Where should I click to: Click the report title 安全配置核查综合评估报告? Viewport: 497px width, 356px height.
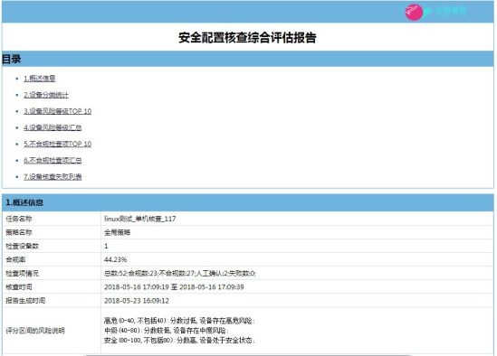tap(247, 38)
